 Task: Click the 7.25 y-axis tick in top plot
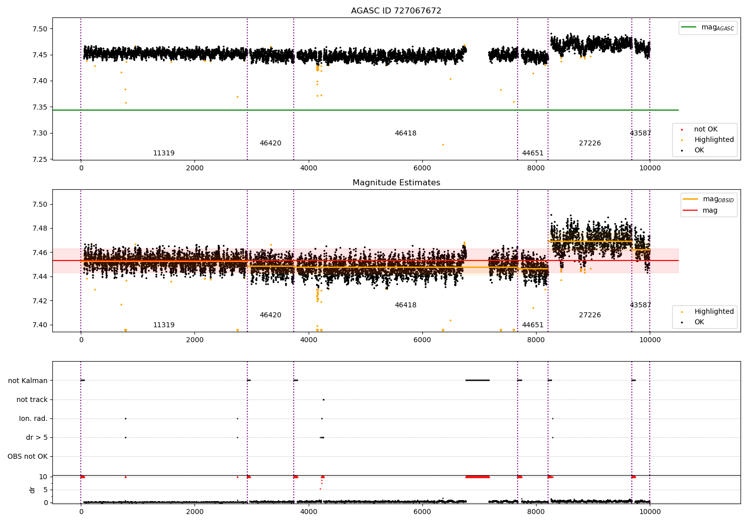pos(40,159)
